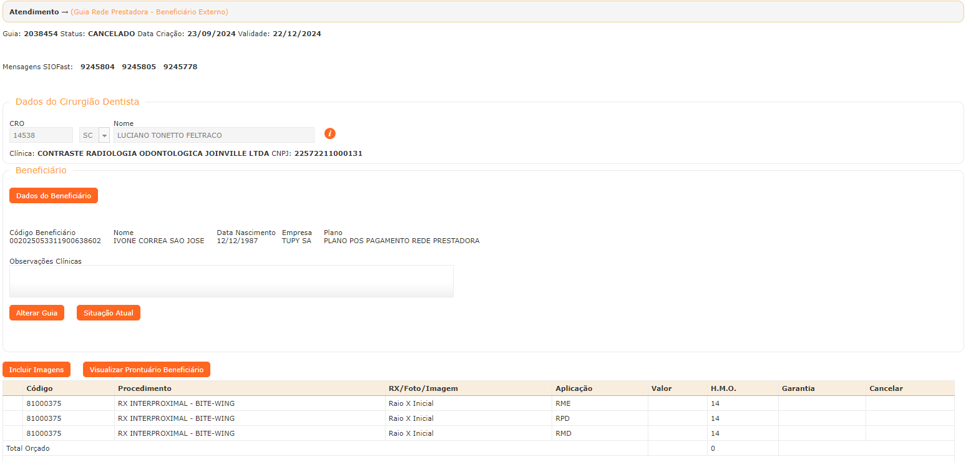
Task: Open SIOFast message 9245805
Action: click(x=139, y=67)
